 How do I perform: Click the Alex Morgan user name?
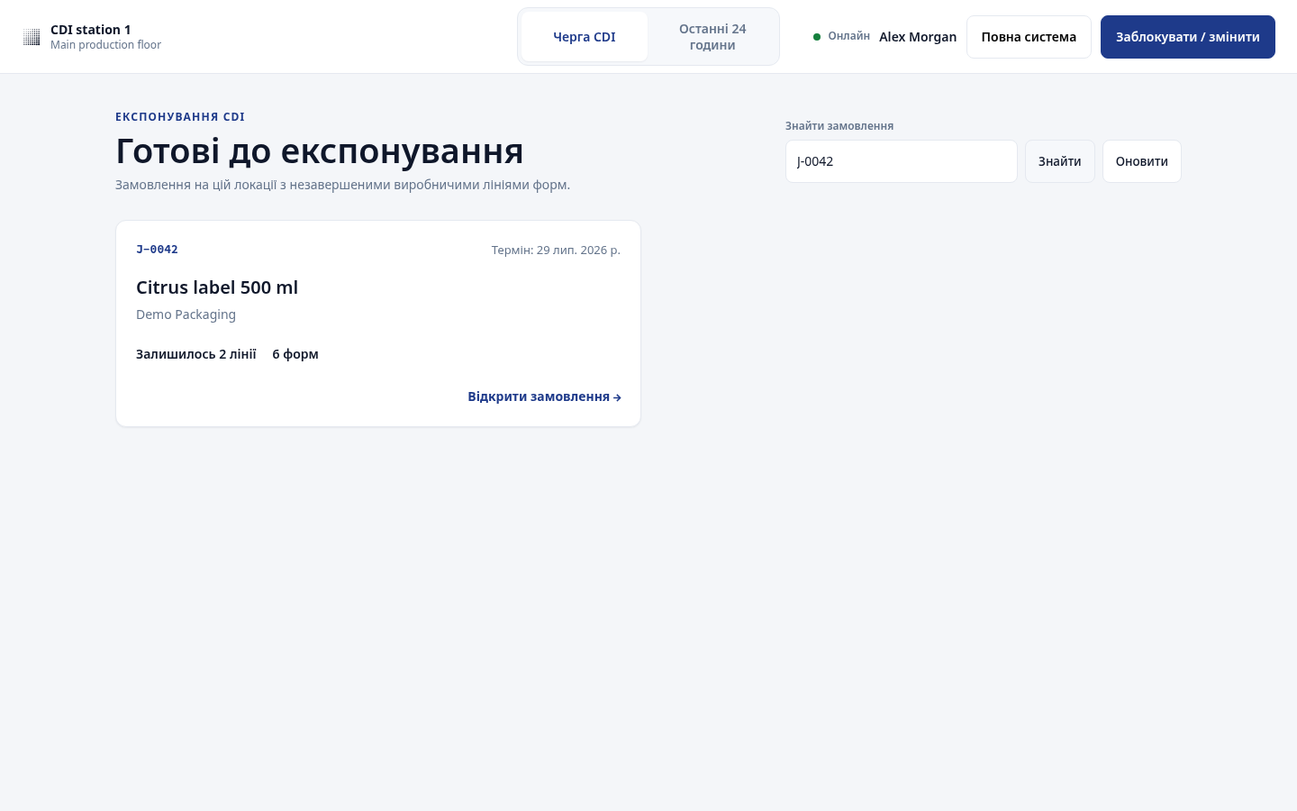[918, 37]
